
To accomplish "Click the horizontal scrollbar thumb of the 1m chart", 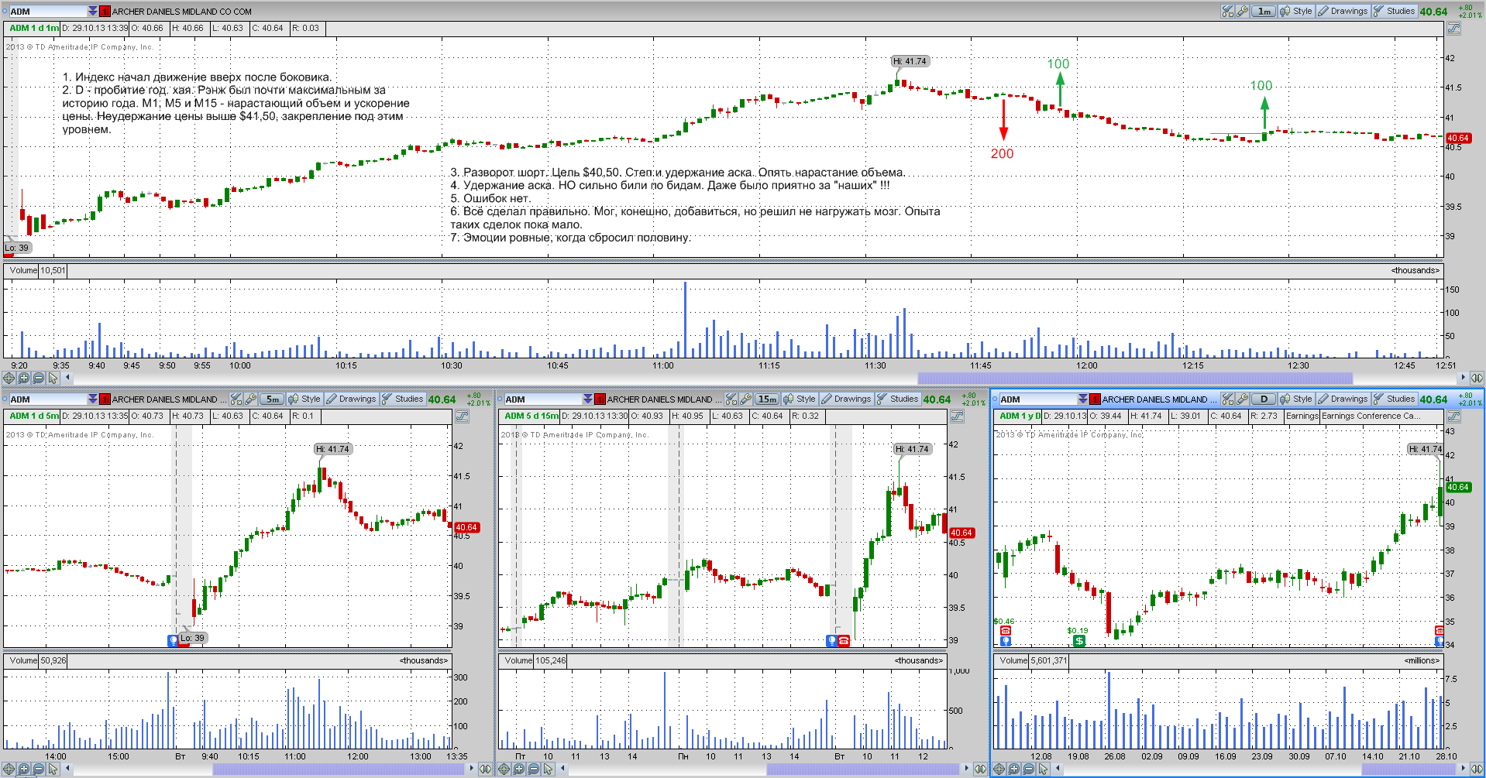I will [1135, 378].
